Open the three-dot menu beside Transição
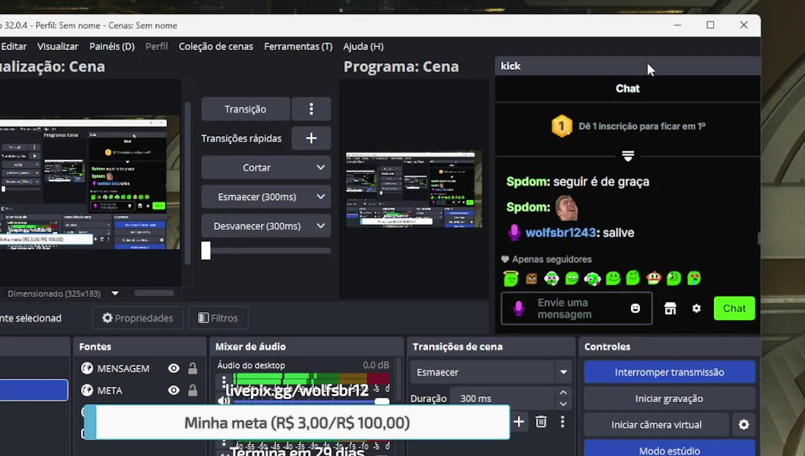This screenshot has height=456, width=805. tap(311, 109)
